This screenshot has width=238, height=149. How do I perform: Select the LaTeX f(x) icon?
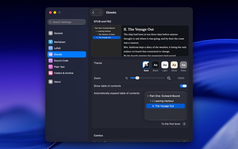pyautogui.click(x=51, y=48)
